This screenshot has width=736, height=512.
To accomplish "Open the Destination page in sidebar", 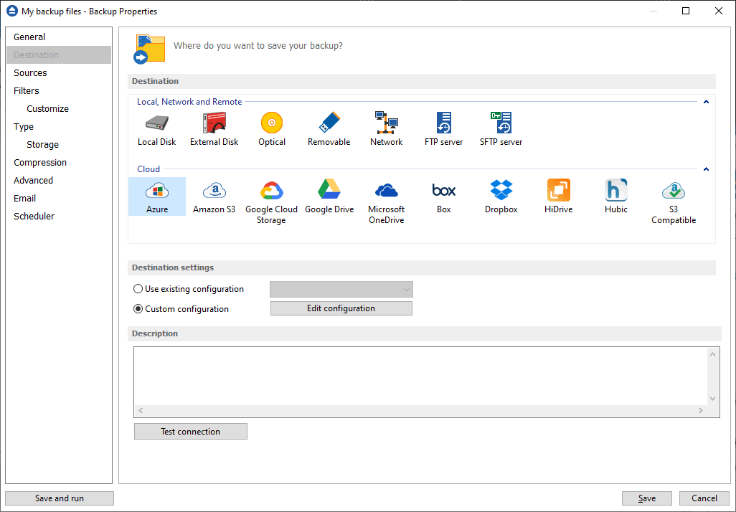I will tap(59, 55).
